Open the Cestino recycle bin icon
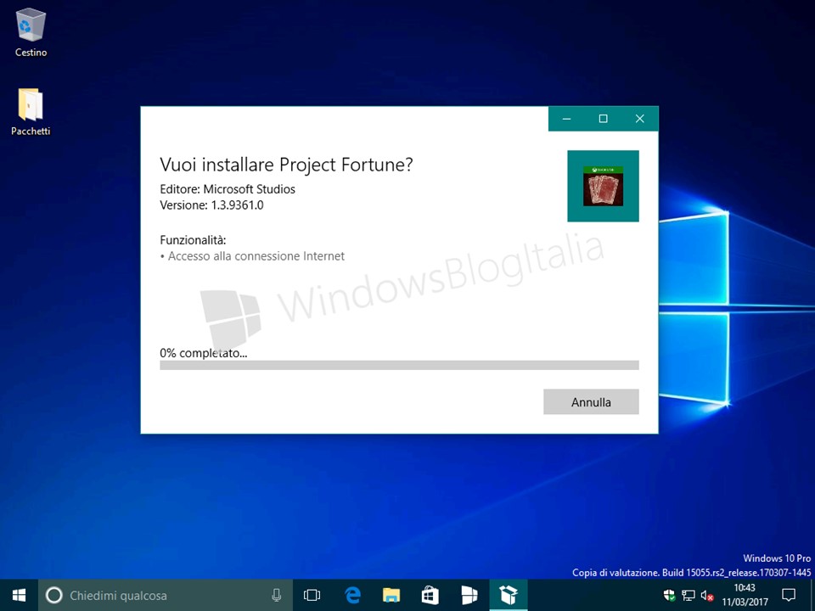This screenshot has height=611, width=815. 31,32
